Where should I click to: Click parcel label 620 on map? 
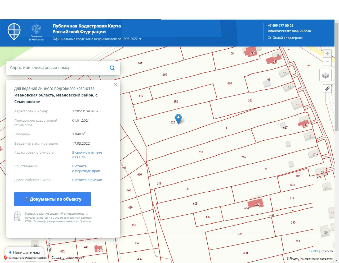[230, 84]
